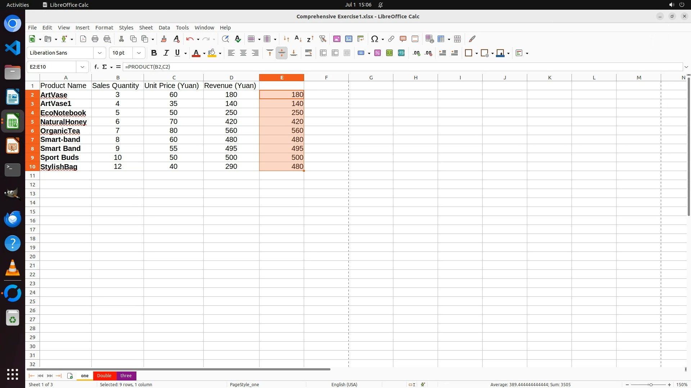Image resolution: width=691 pixels, height=388 pixels.
Task: Open the Function Wizard icon
Action: [96, 67]
